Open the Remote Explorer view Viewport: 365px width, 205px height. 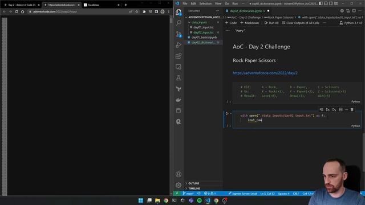[x=179, y=67]
